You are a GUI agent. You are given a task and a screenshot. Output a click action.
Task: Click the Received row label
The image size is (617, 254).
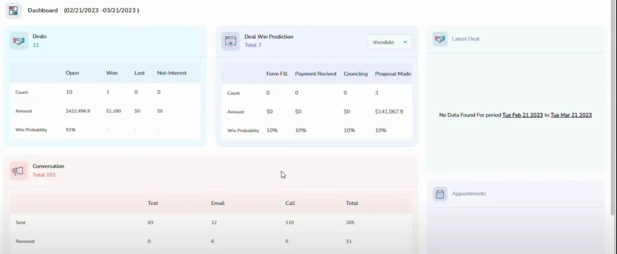(25, 241)
